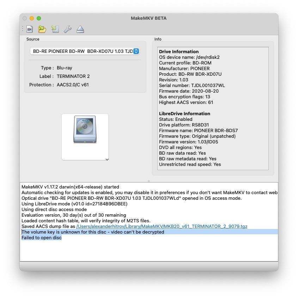This screenshot has height=297, width=298.
Task: Open files with the video camera toolbar icon
Action: coord(30,29)
